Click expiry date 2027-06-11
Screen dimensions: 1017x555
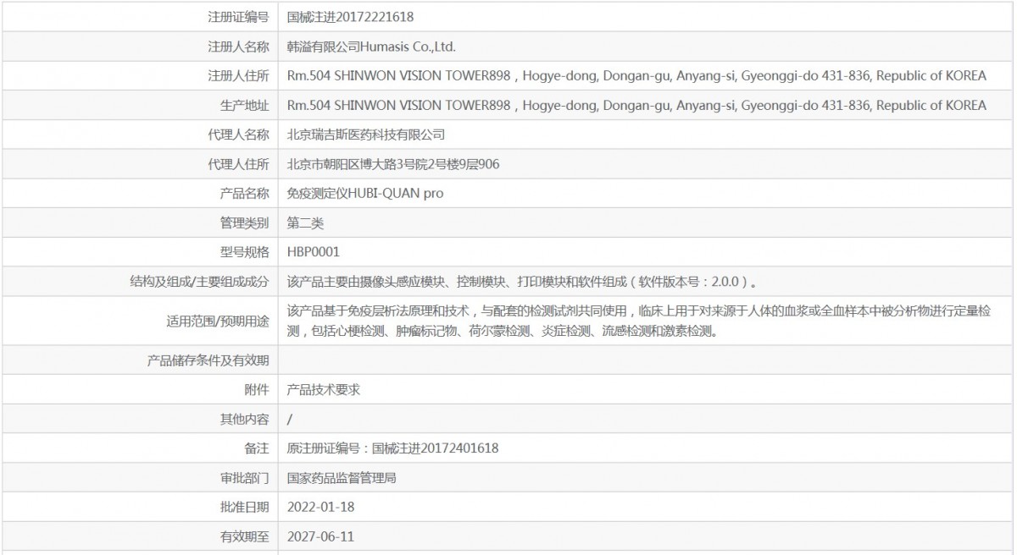click(x=320, y=536)
